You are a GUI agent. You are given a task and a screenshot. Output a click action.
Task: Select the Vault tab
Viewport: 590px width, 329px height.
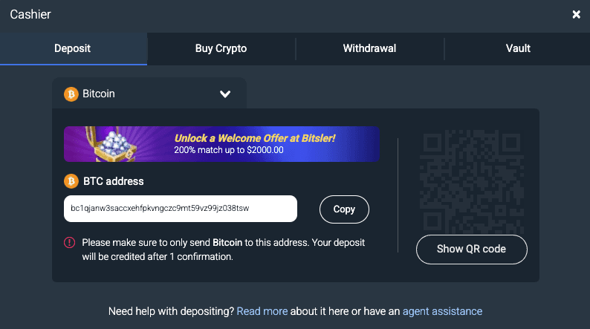coord(518,48)
